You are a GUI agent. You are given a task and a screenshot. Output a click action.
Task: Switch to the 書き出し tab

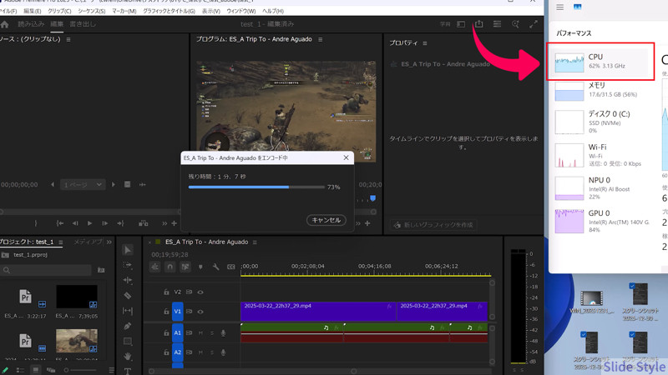pos(83,25)
